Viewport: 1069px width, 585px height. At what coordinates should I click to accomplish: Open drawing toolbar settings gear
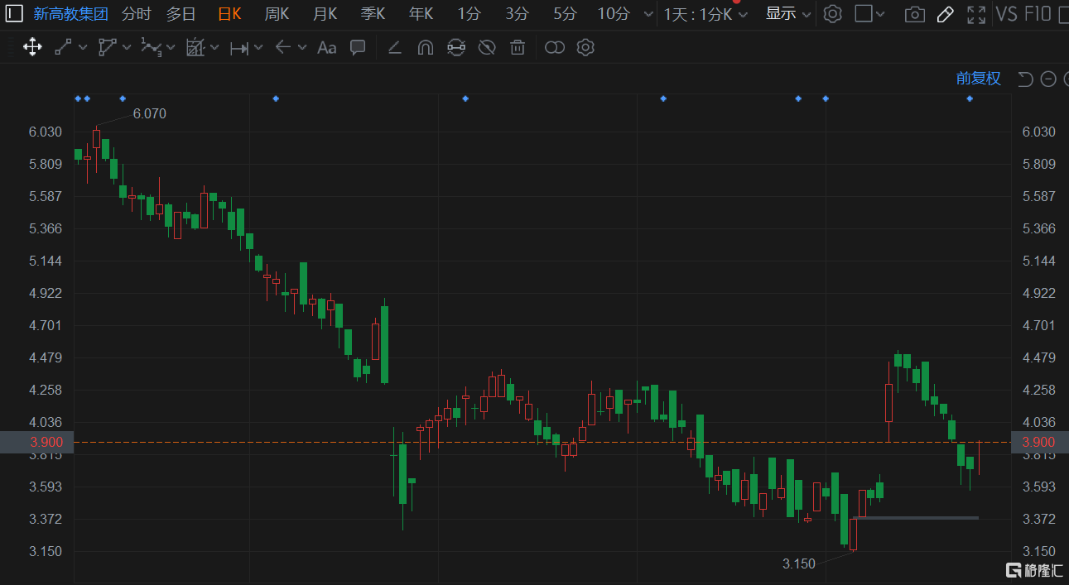[x=585, y=48]
